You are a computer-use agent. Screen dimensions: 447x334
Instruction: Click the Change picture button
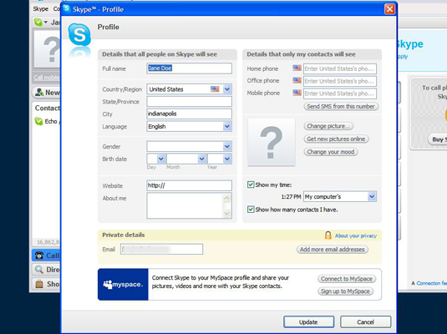(328, 126)
